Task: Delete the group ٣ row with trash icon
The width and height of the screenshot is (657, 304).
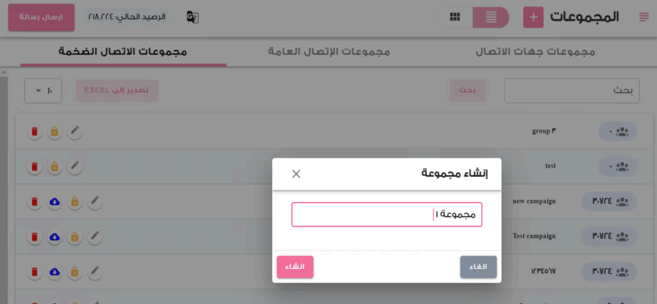Action: (34, 131)
